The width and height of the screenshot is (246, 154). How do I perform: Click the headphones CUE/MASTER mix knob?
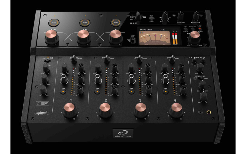coord(202,85)
